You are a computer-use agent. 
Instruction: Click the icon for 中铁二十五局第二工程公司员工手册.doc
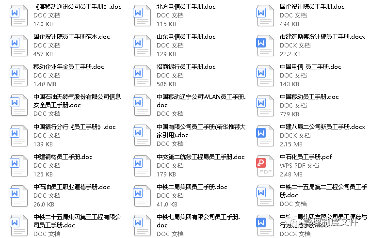click(265, 195)
